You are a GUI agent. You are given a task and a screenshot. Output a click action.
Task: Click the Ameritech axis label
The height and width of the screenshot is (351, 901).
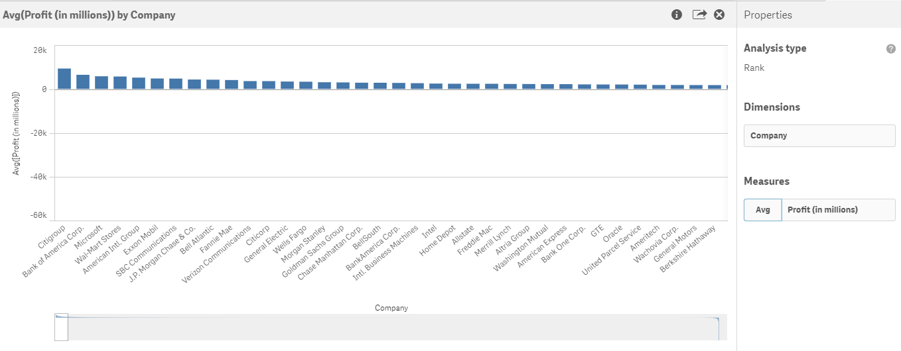[646, 240]
